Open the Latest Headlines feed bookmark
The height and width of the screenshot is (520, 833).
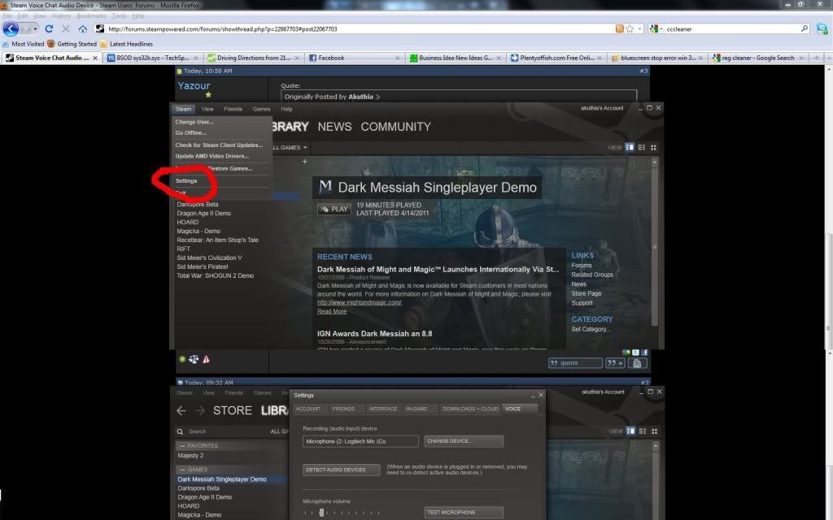pyautogui.click(x=126, y=44)
